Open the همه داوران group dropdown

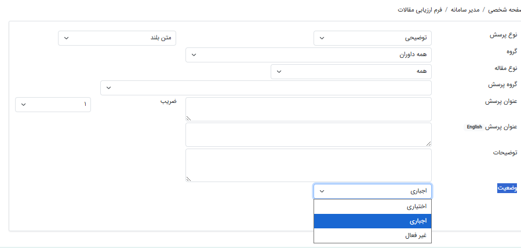308,55
